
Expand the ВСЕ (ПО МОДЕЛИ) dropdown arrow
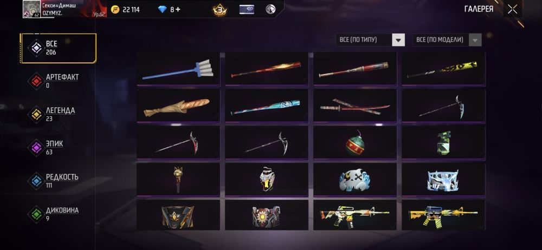tap(475, 40)
